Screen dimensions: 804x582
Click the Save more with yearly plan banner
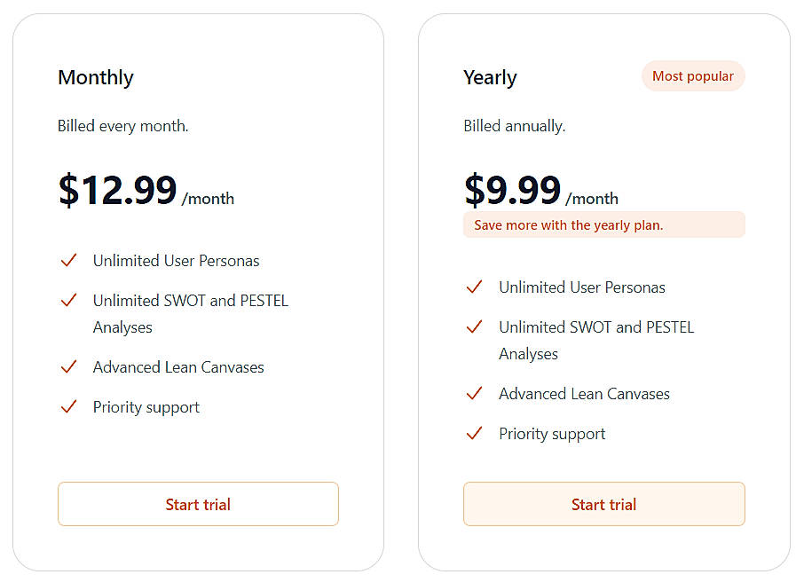603,224
